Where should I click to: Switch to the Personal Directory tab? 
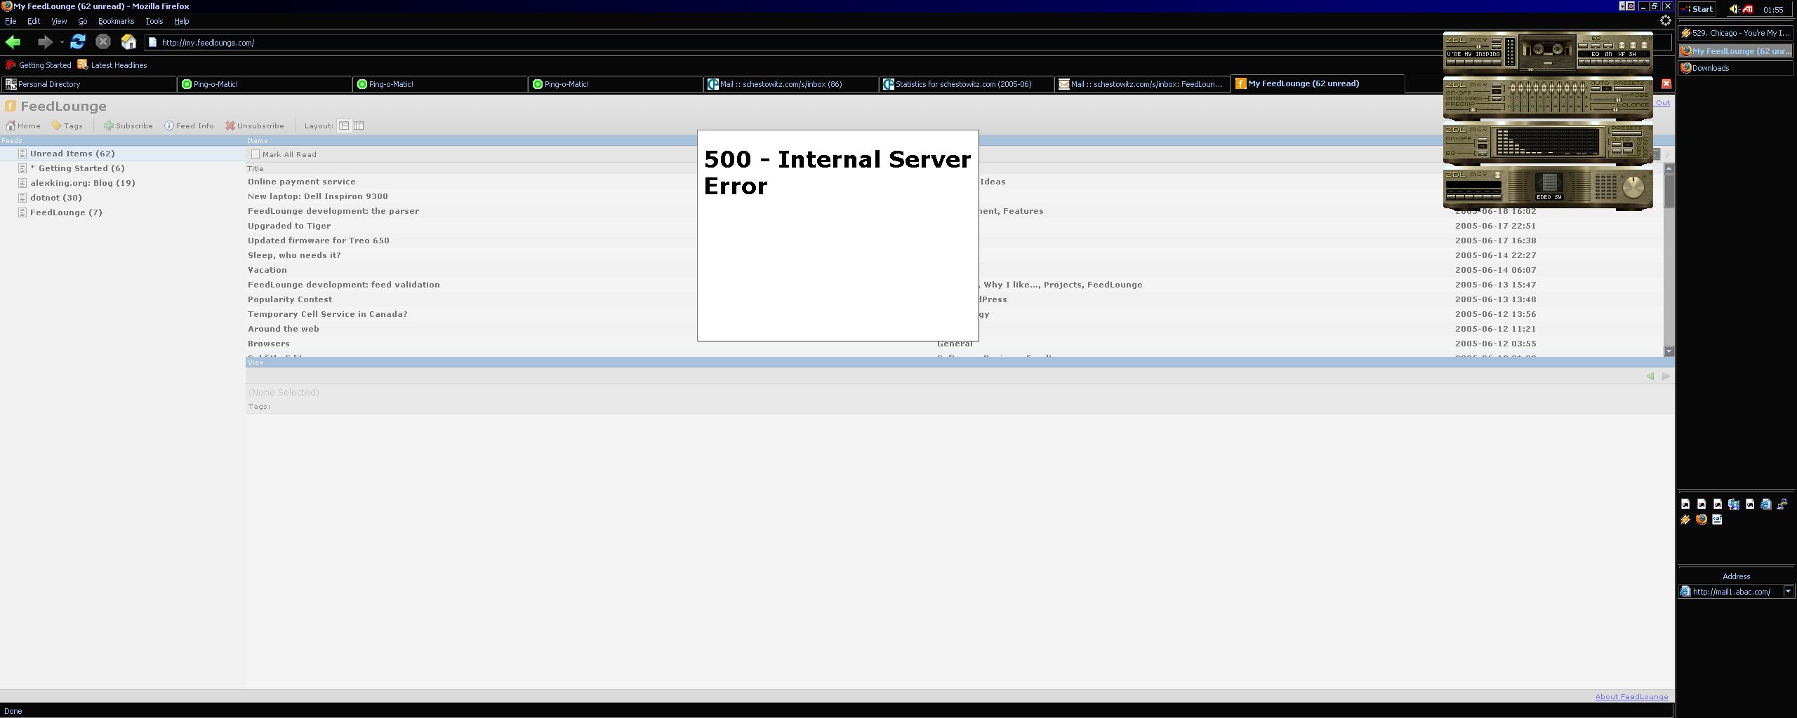88,84
